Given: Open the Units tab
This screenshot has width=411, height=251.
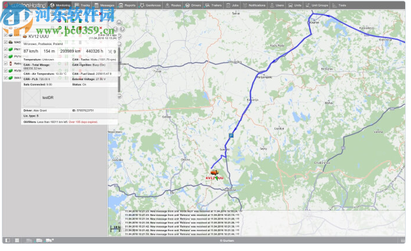Looking at the screenshot, I should pos(294,5).
